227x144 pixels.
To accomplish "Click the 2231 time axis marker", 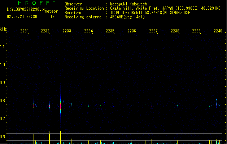I will (25, 31).
